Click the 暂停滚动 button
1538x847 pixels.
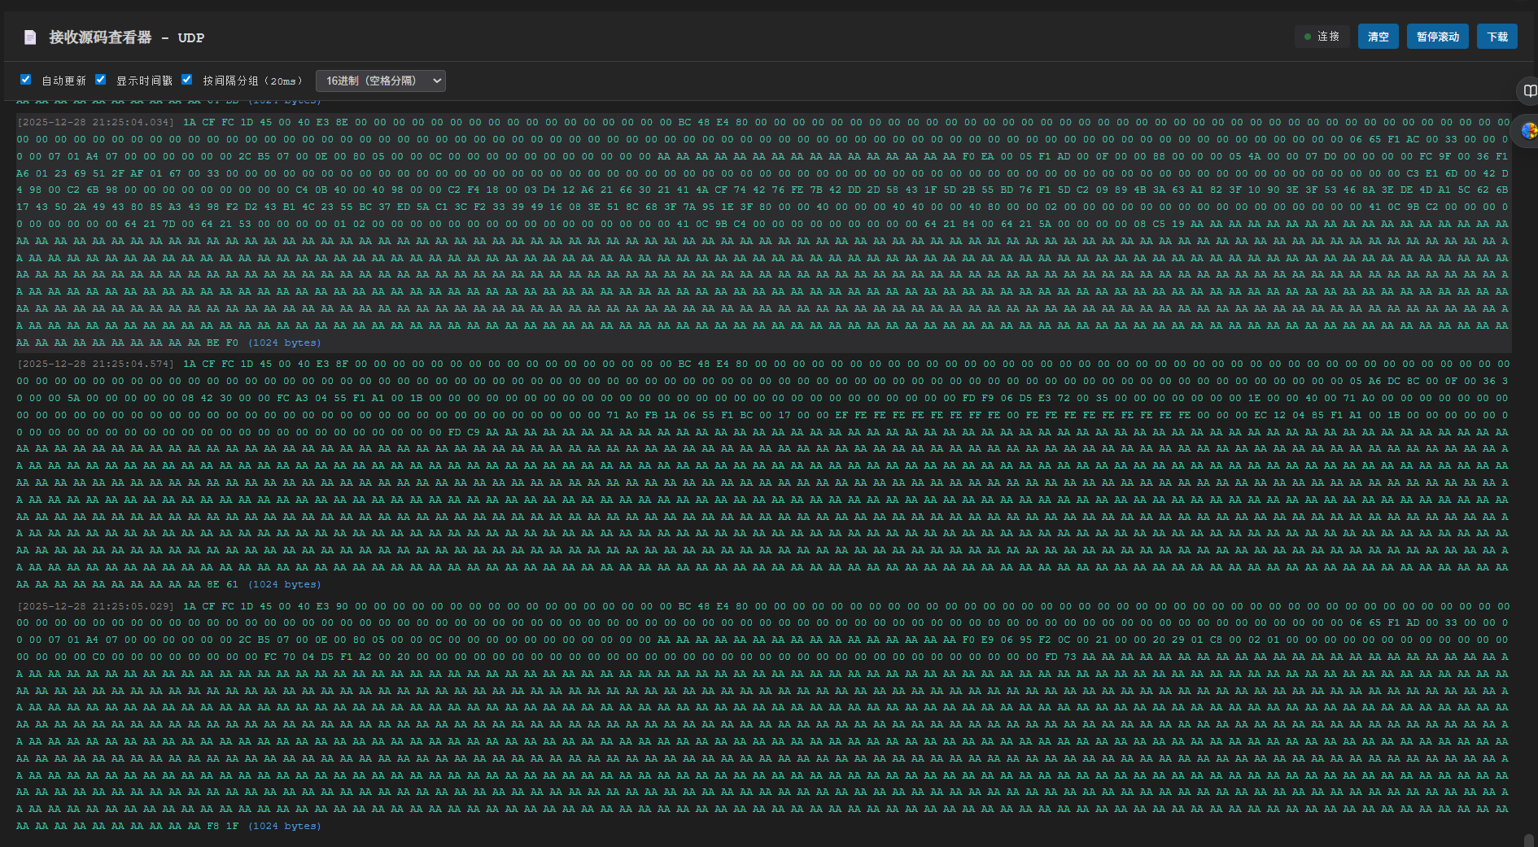[1437, 37]
